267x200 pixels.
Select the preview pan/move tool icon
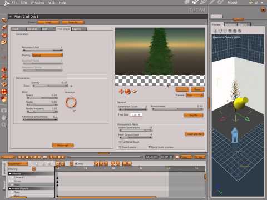coord(121,92)
